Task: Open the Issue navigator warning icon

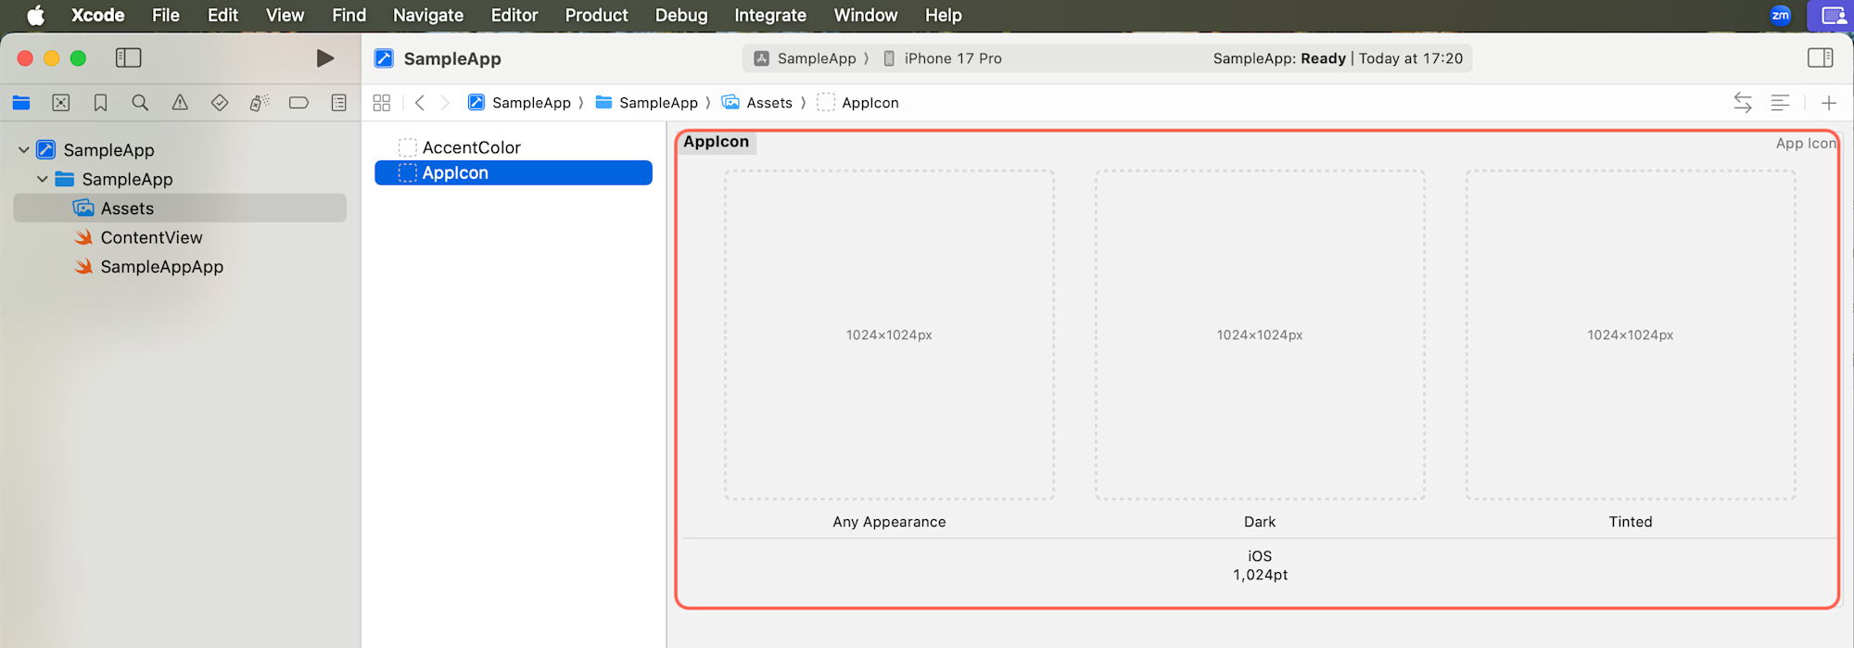Action: [180, 103]
